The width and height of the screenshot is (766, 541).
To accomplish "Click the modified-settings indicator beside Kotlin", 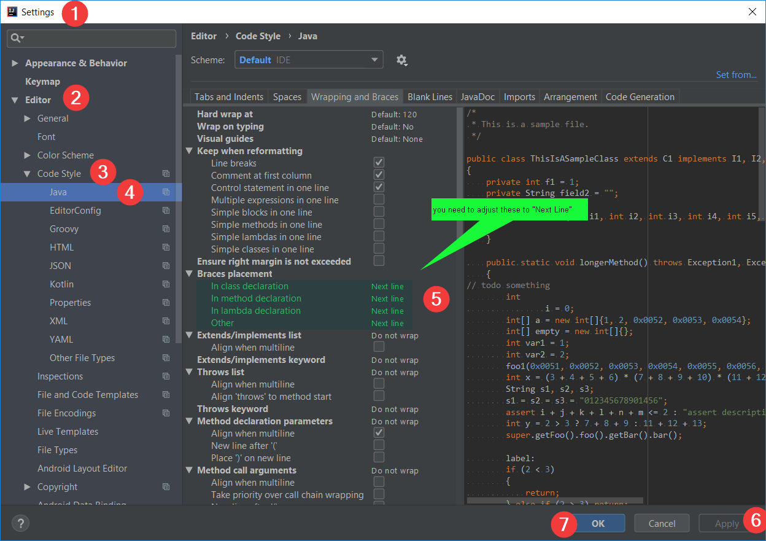I will tap(166, 284).
